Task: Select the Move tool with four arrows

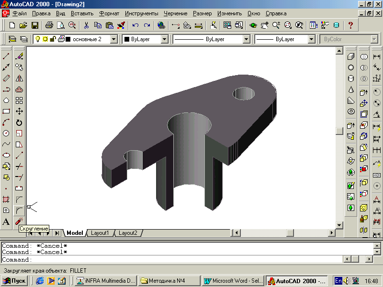Action: click(19, 111)
